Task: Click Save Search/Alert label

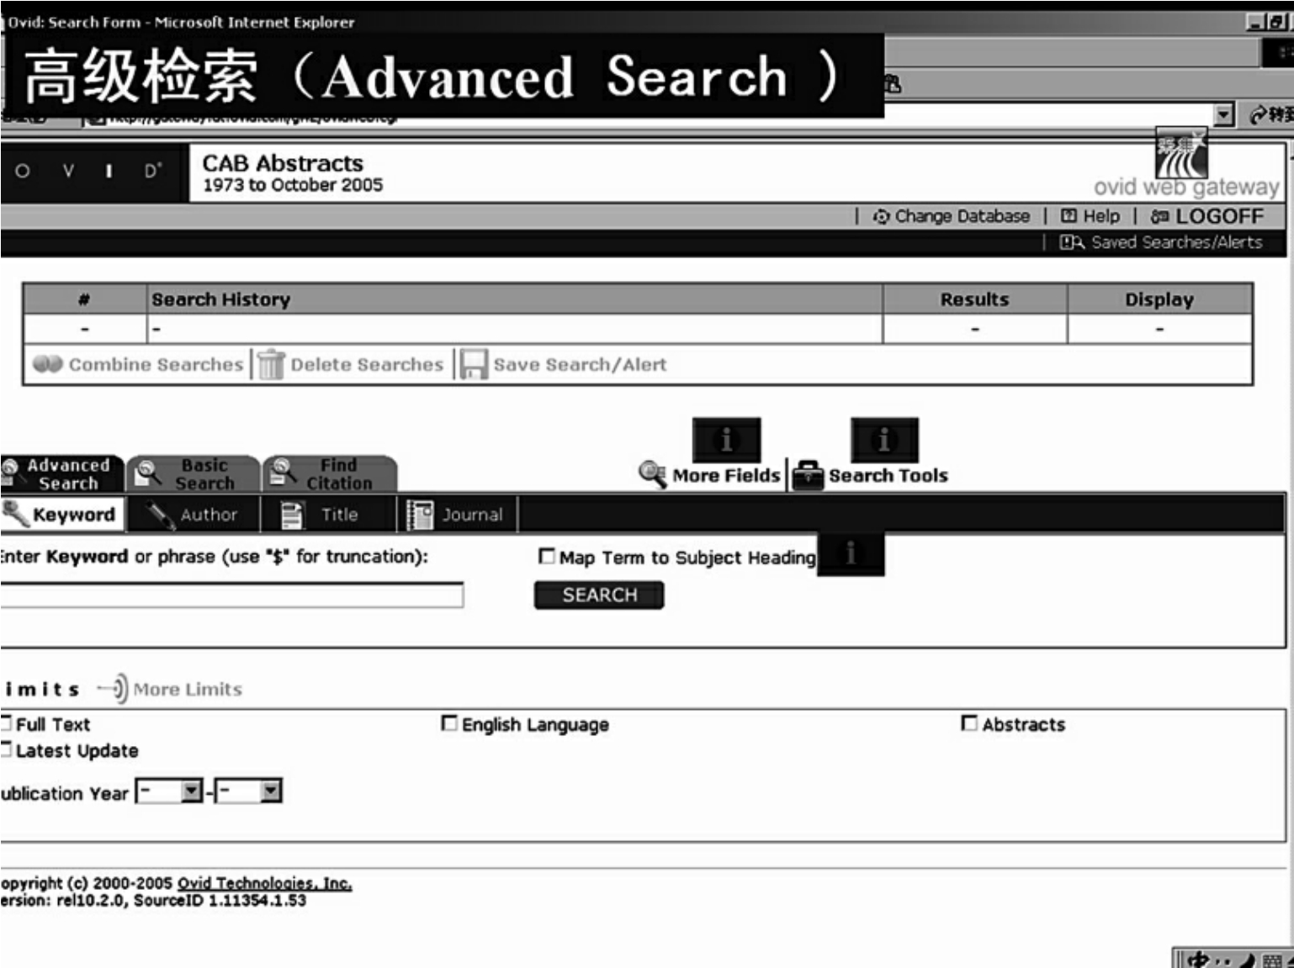Action: 580,365
